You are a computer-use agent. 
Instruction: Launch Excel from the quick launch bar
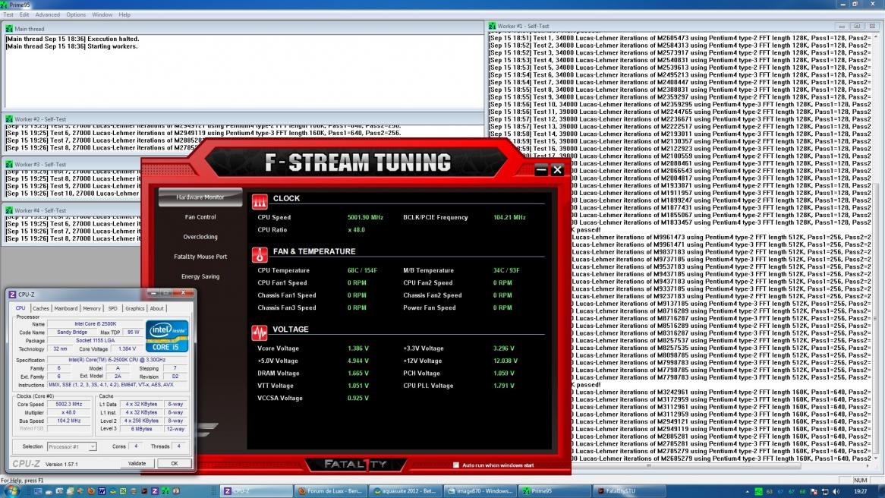123,491
